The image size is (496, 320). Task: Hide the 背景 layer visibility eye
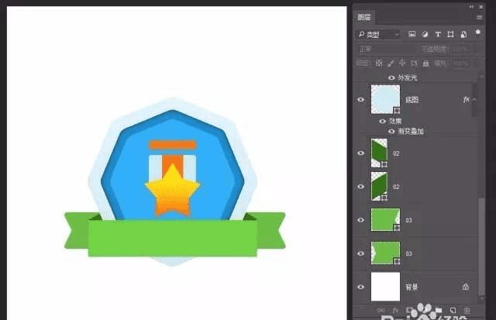point(361,287)
